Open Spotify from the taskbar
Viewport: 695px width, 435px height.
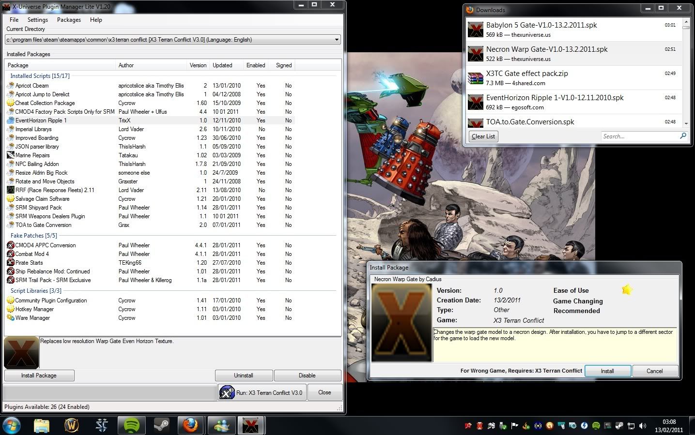click(x=131, y=425)
